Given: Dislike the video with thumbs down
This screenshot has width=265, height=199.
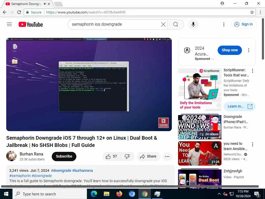Looking at the screenshot, I should pos(127,156).
